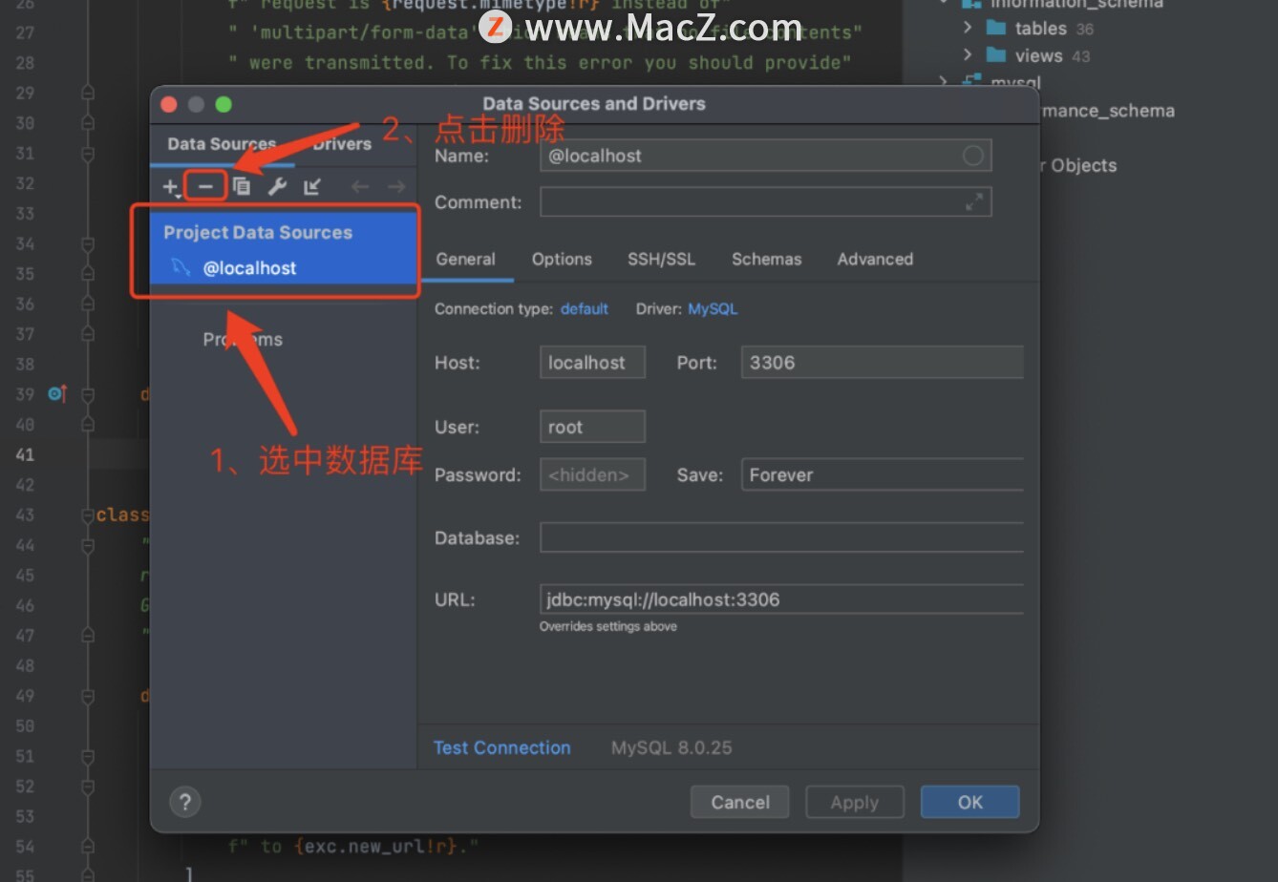Click the views item count 43
Screen dimensions: 1278x882
pos(1080,56)
